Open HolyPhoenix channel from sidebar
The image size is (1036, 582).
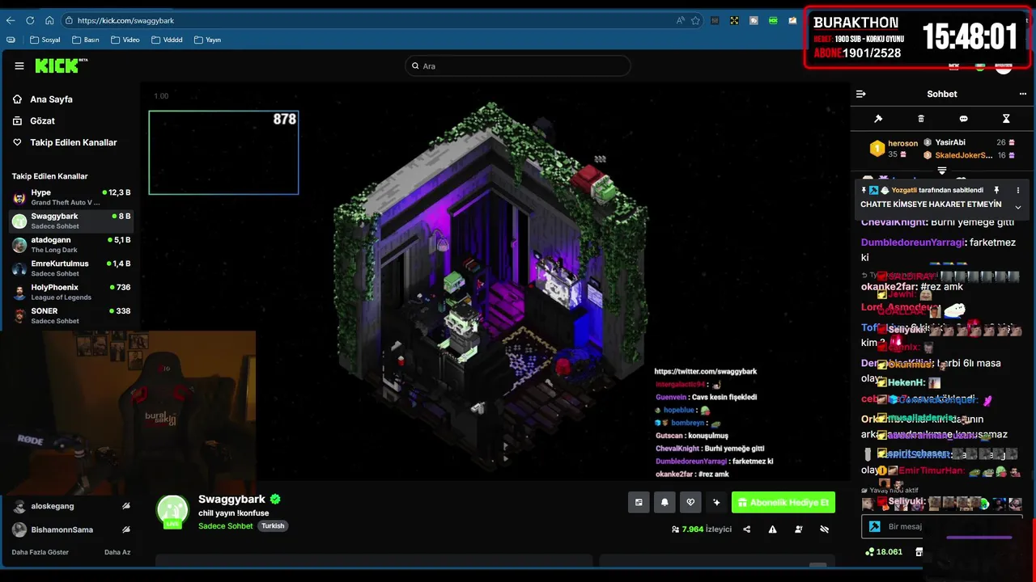click(x=71, y=291)
